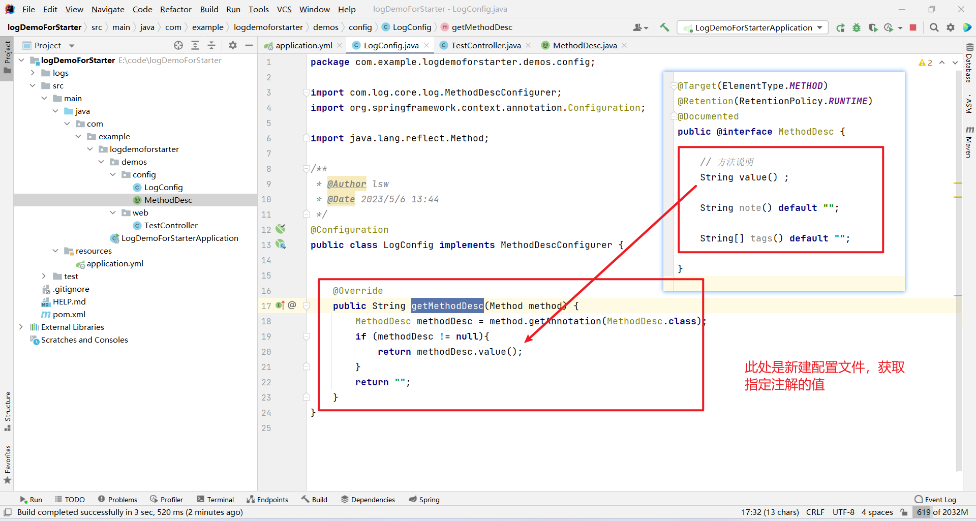Select Opened File crosshair in Project panel
Screen dimensions: 976x521
click(x=178, y=45)
